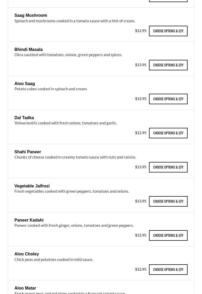
Task: Select options & qty for Dal Tadka
Action: click(x=168, y=133)
